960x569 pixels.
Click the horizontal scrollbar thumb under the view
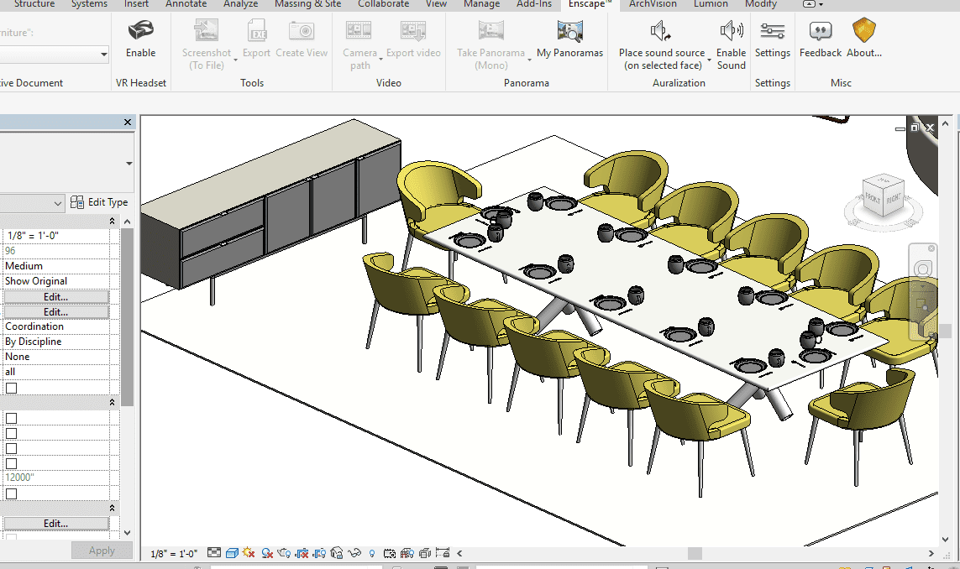coord(695,553)
